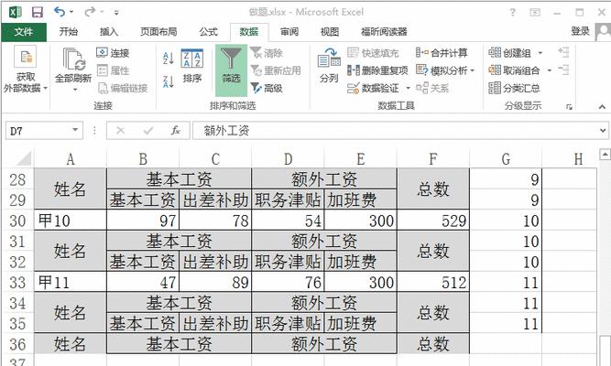Click 登录 to sign in
This screenshot has height=366, width=611.
[580, 31]
